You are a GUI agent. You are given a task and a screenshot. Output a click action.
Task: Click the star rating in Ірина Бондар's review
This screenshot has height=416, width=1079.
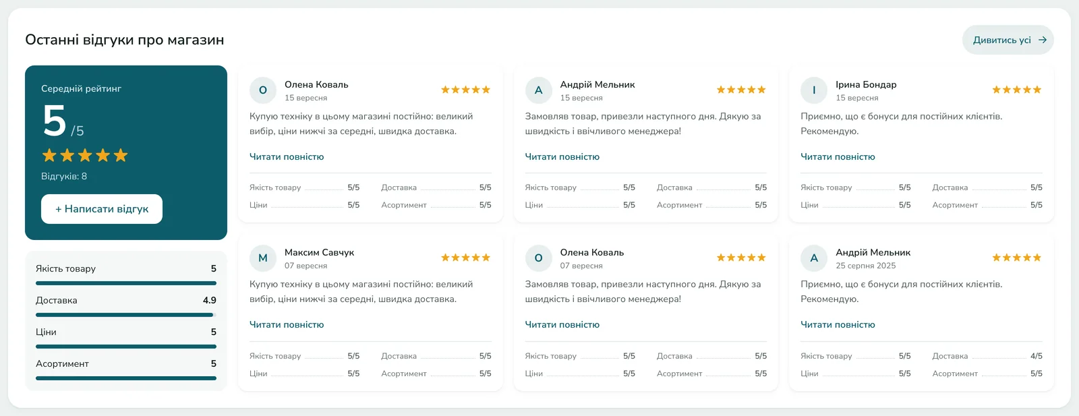(1016, 90)
